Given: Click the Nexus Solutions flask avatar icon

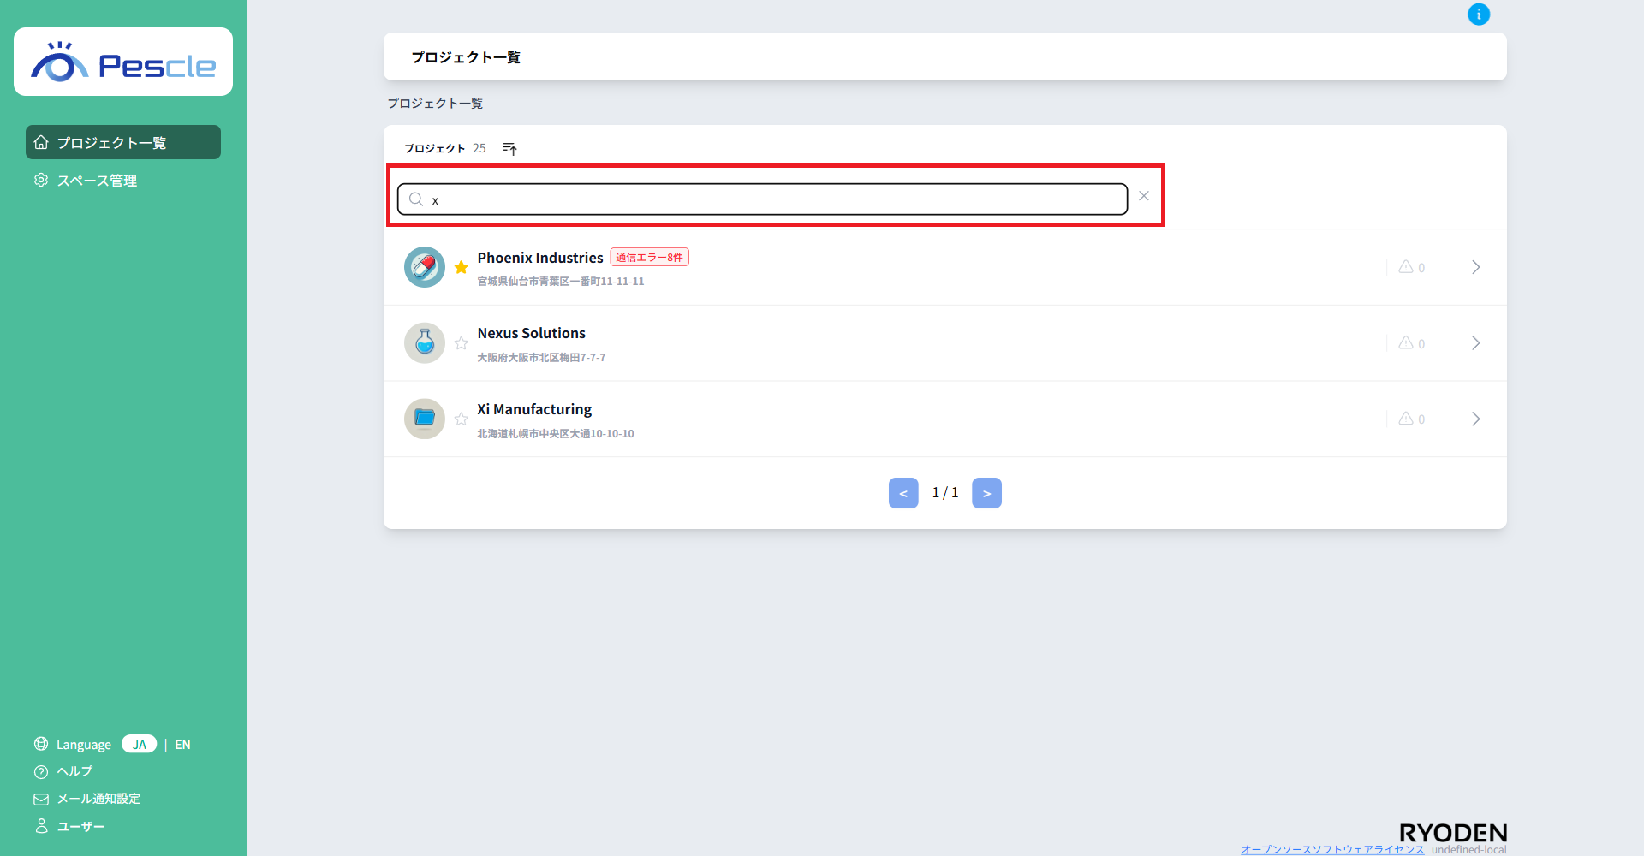Looking at the screenshot, I should click(425, 343).
